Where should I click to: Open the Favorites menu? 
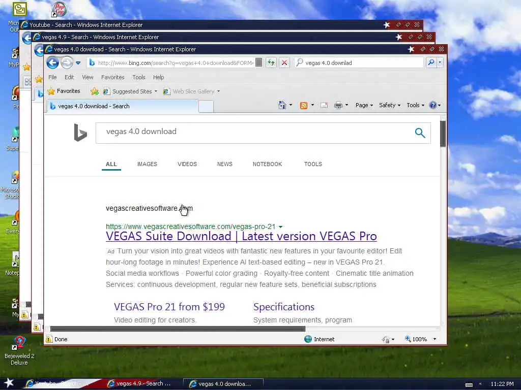(x=112, y=77)
